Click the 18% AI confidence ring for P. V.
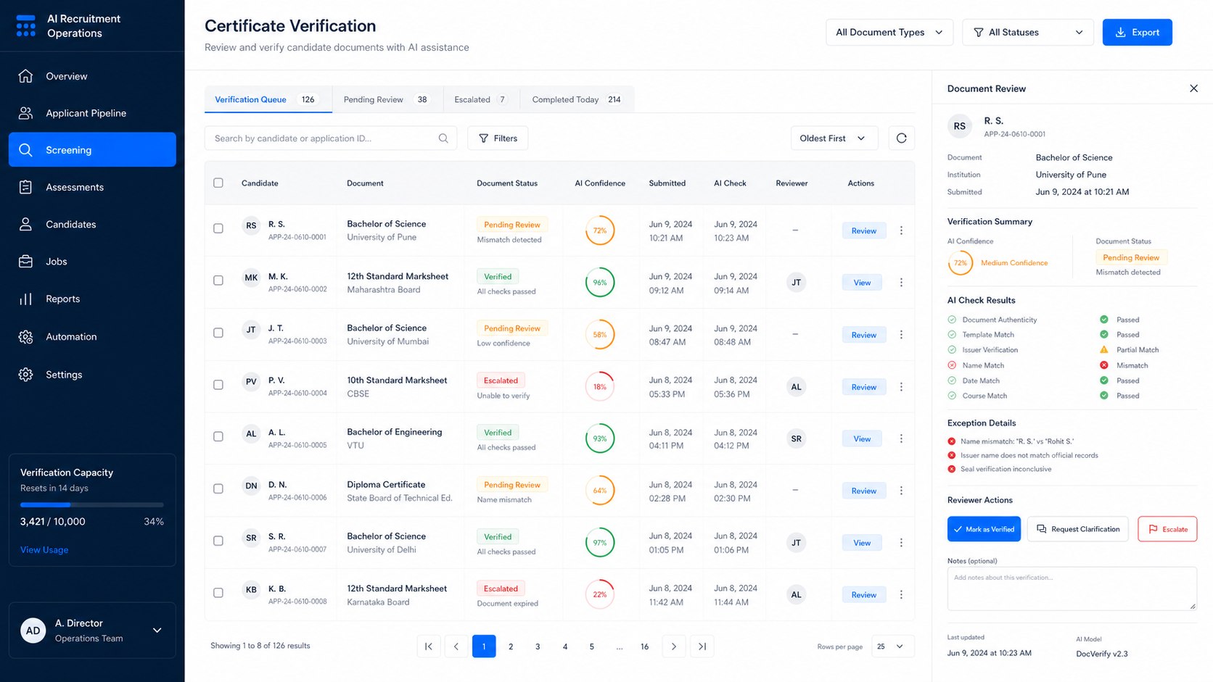 600,387
